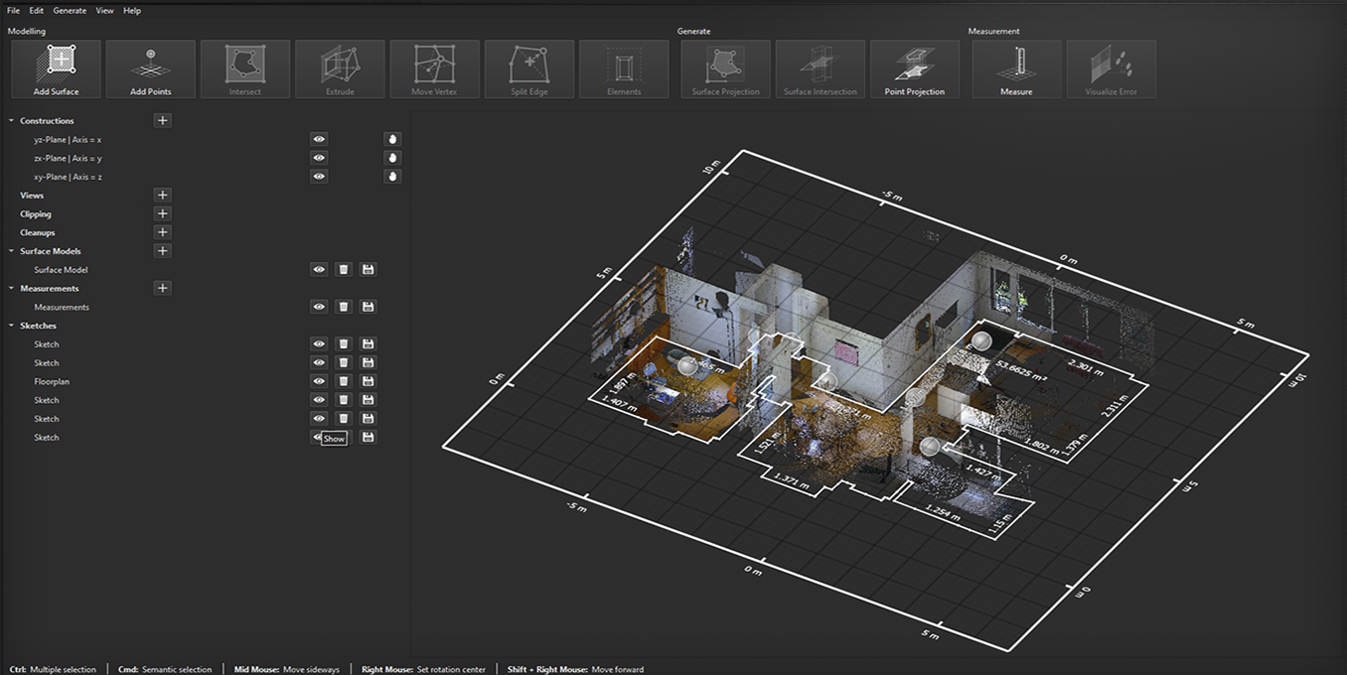Select the Add Surface tool
Image resolution: width=1347 pixels, height=675 pixels.
click(x=56, y=69)
